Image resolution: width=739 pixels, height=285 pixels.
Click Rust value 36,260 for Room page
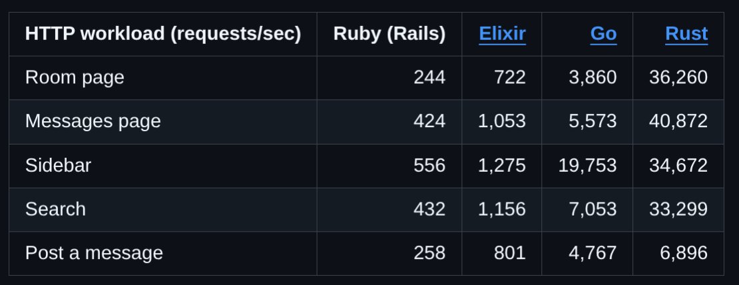(x=678, y=78)
